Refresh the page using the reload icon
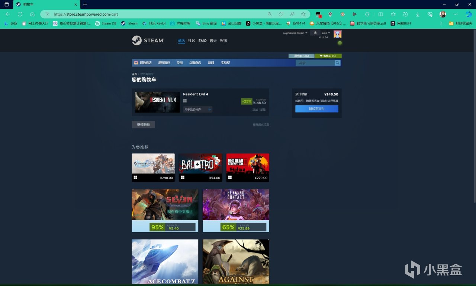Screen dimensions: 476x286 coord(20,14)
